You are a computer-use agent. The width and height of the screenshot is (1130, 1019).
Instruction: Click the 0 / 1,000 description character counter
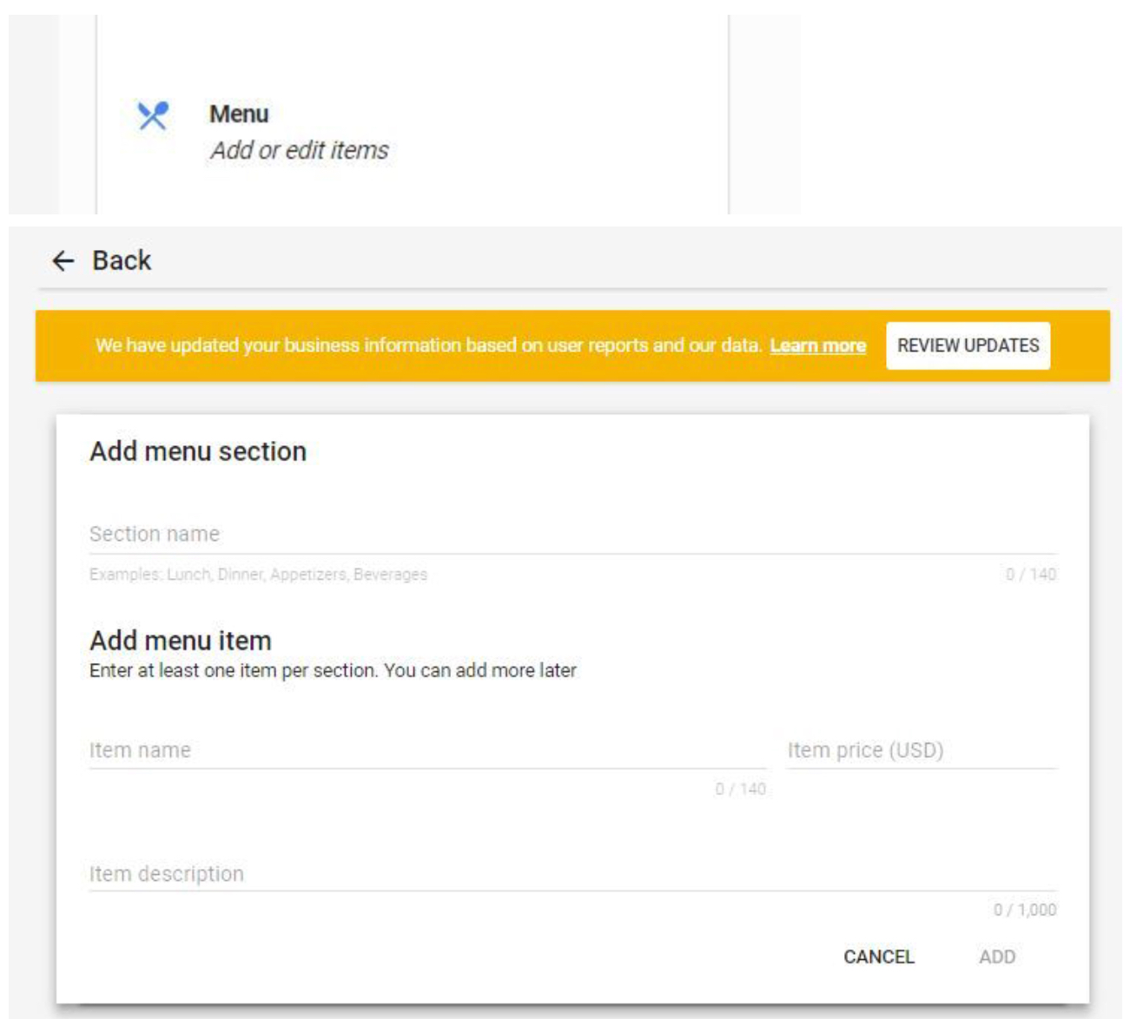1025,910
